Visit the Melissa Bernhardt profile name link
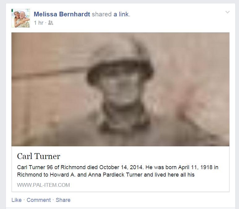Image resolution: width=239 pixels, height=209 pixels. click(62, 14)
